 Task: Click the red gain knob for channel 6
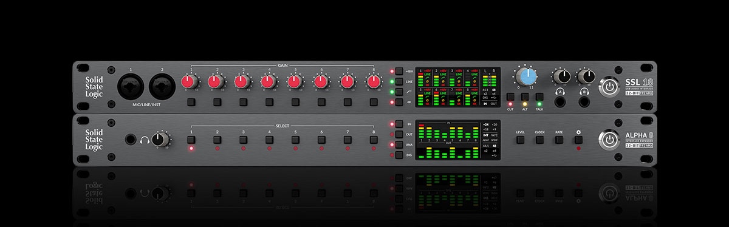[321, 81]
